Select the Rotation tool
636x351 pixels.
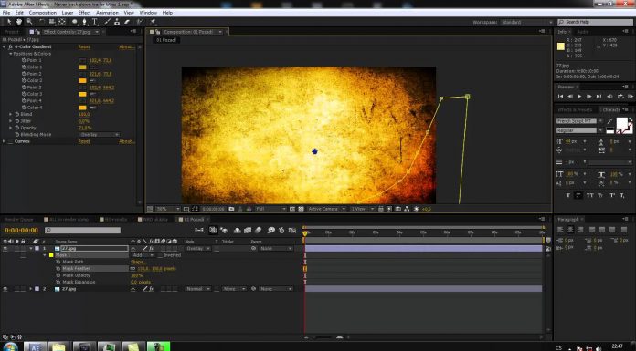(42, 22)
